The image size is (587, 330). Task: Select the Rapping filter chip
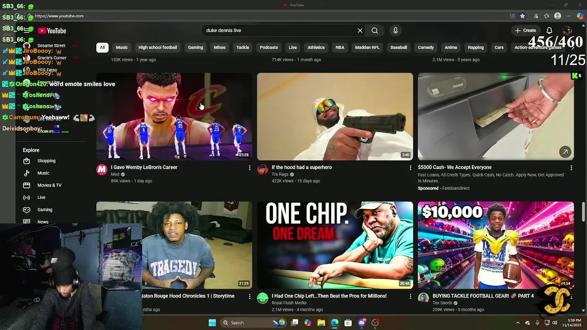pyautogui.click(x=476, y=48)
